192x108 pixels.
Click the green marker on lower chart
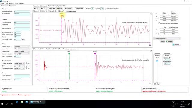69,54
